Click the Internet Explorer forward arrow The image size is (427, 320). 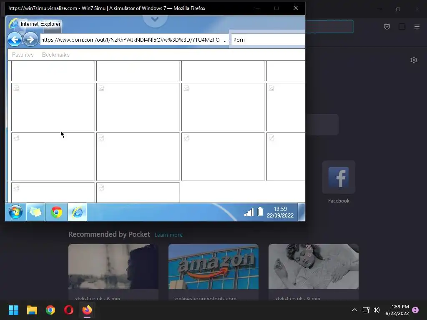point(30,40)
